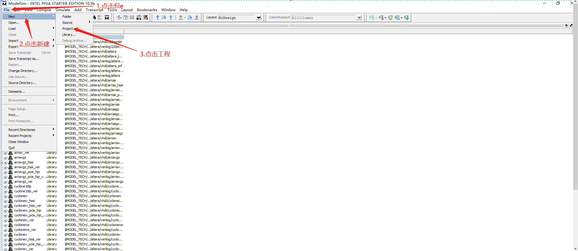578x251 pixels.
Task: Open the Simulate menu
Action: tap(63, 10)
